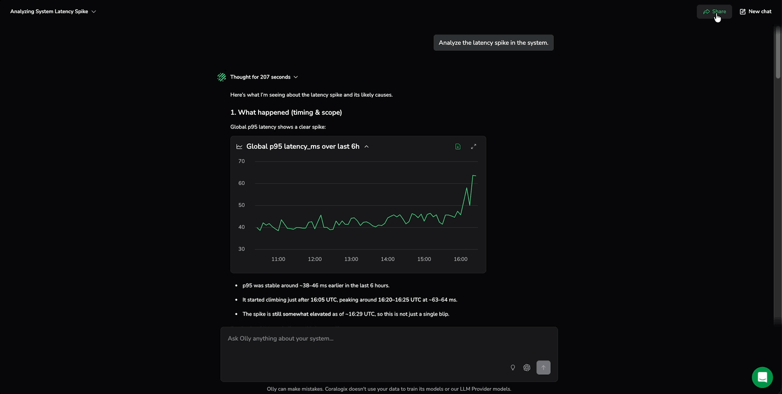The height and width of the screenshot is (394, 782).
Task: Download the latency chart data
Action: point(458,147)
